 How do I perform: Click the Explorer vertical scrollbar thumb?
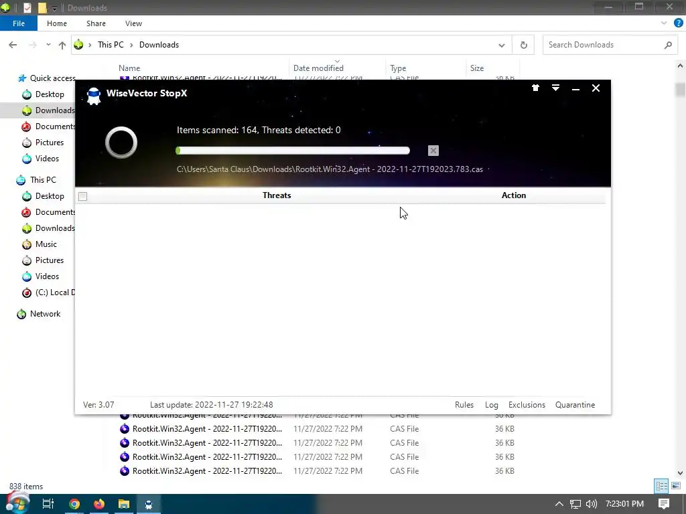pos(680,90)
